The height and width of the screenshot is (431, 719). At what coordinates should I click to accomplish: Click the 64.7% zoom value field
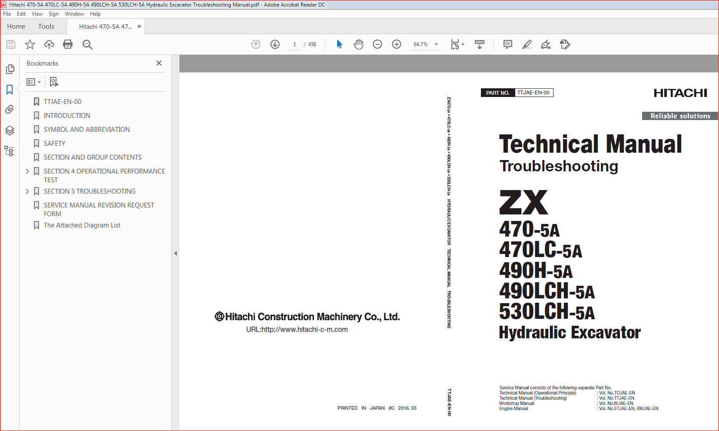421,44
